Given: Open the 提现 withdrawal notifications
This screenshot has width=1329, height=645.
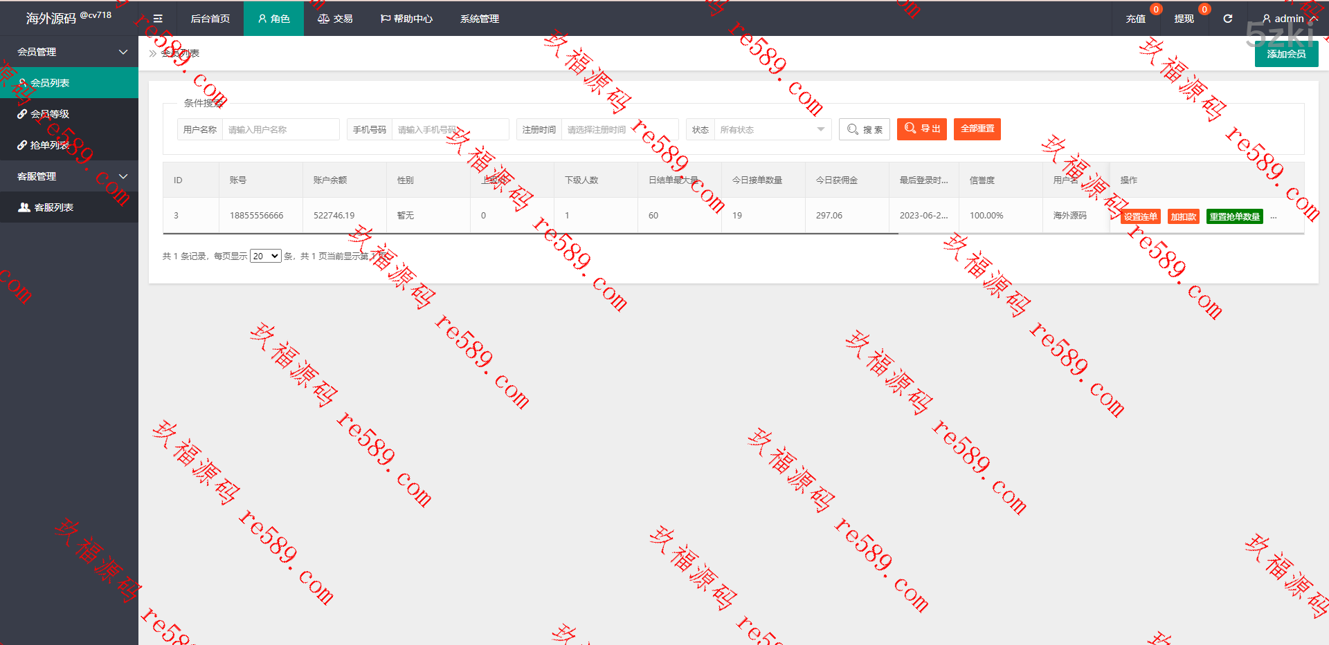Looking at the screenshot, I should tap(1184, 19).
